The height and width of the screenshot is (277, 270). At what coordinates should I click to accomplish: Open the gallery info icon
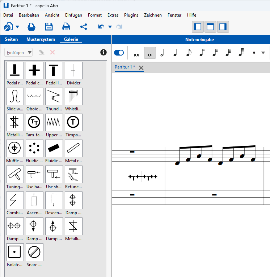point(104,52)
